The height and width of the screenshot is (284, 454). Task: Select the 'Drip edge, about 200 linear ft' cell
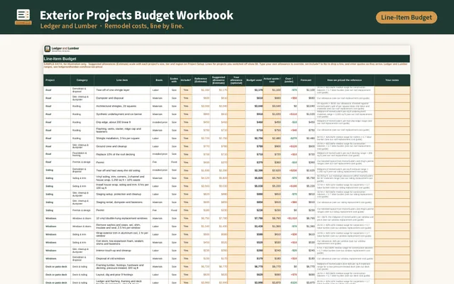pyautogui.click(x=122, y=122)
